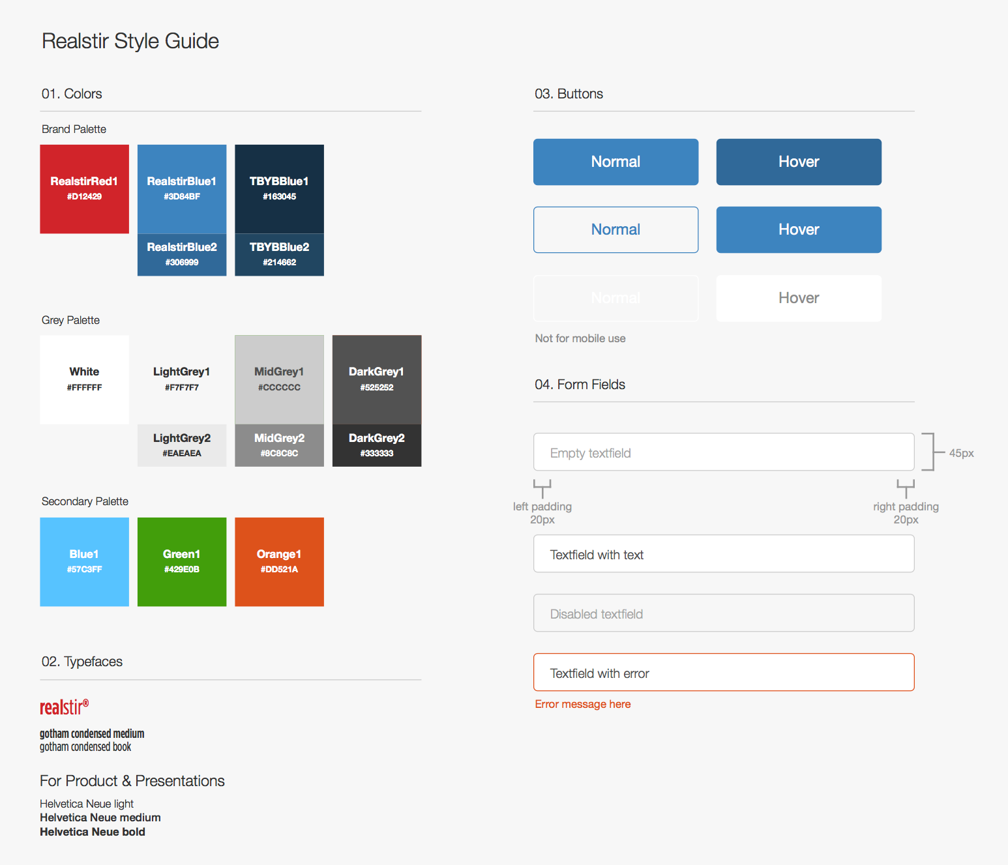Click the Not for mobile use note
The image size is (1008, 865).
pyautogui.click(x=580, y=338)
